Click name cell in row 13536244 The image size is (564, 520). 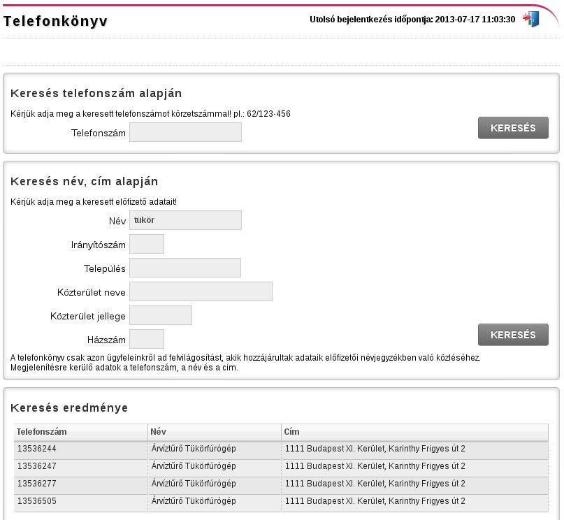(215, 449)
